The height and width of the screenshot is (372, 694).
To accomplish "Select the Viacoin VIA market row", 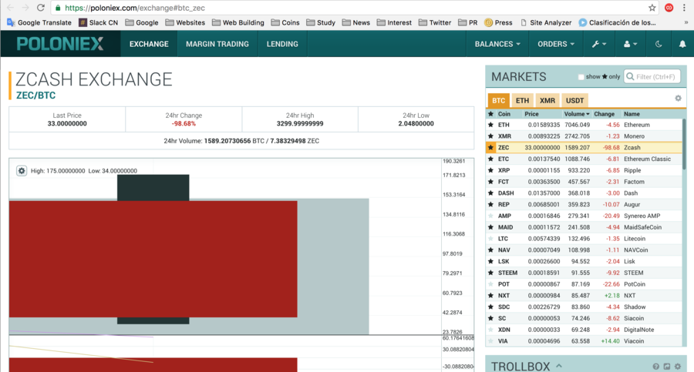I will tap(584, 341).
